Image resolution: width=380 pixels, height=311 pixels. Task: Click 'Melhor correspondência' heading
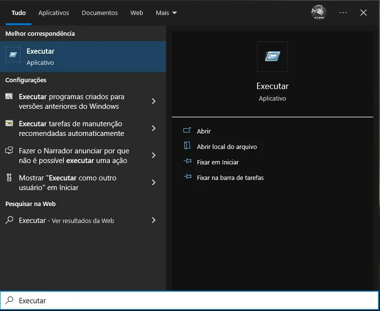[x=40, y=33]
